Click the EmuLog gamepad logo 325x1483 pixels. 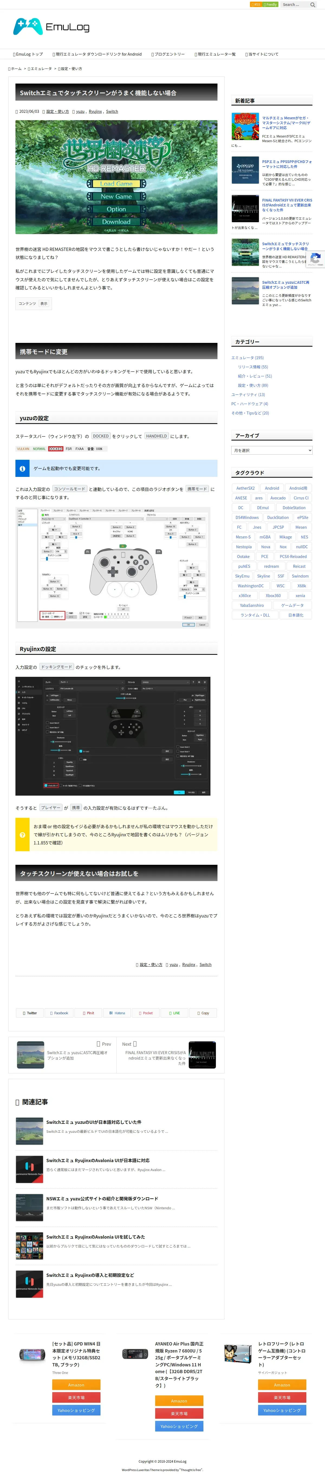pyautogui.click(x=51, y=27)
